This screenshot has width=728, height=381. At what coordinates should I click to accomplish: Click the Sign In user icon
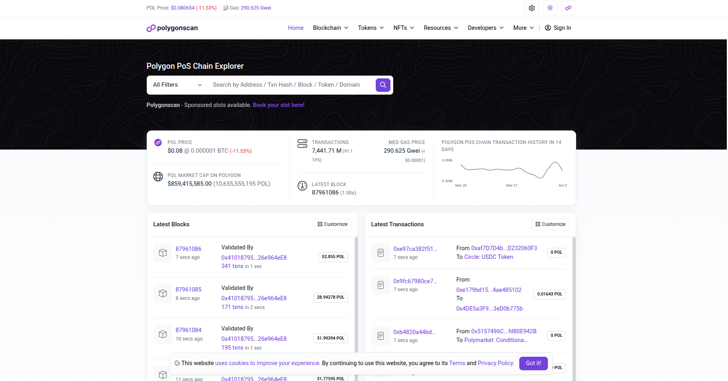click(547, 28)
